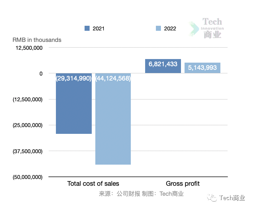Click the 'Total cost of sales' category label
The width and height of the screenshot is (253, 209).
click(93, 184)
